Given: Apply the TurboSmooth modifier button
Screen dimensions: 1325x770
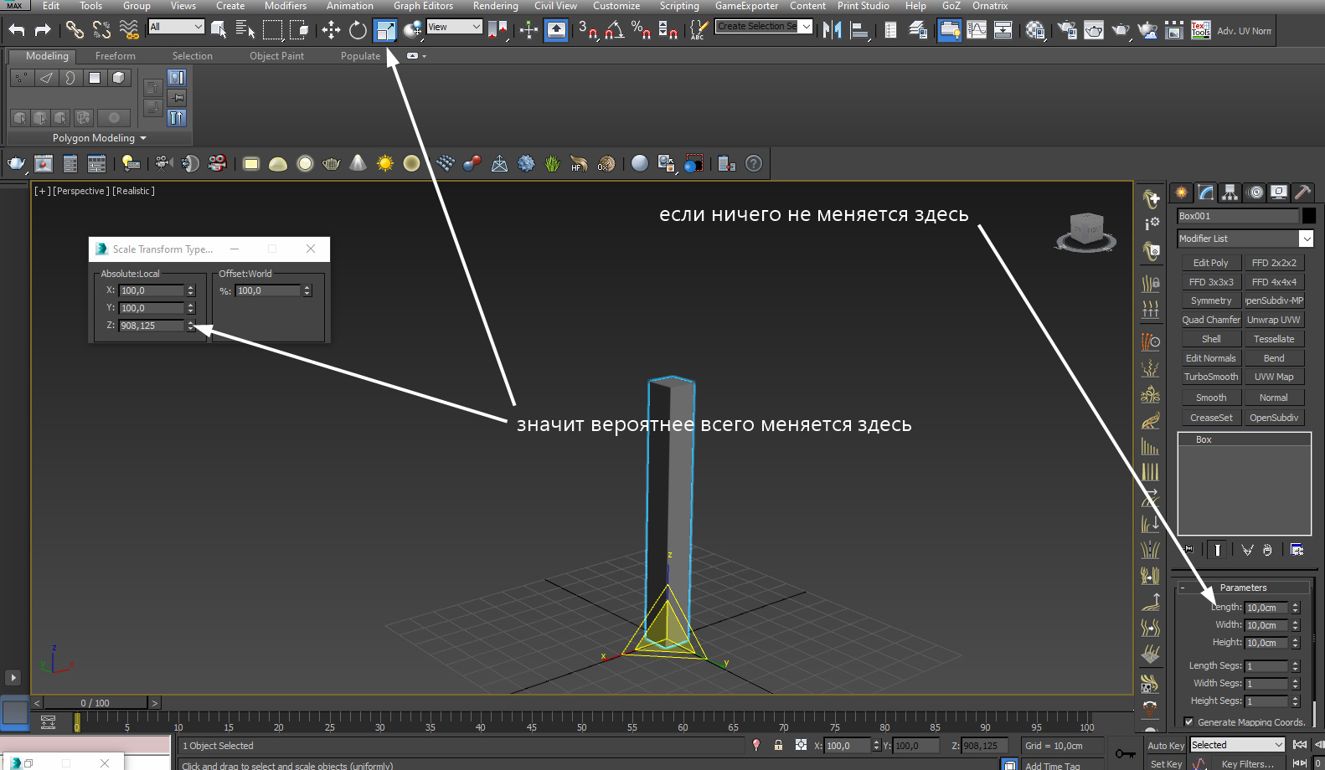Looking at the screenshot, I should (x=1210, y=377).
